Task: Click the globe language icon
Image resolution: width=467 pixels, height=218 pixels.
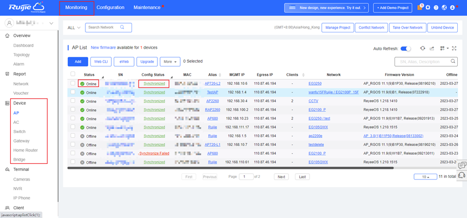Action: pyautogui.click(x=444, y=8)
